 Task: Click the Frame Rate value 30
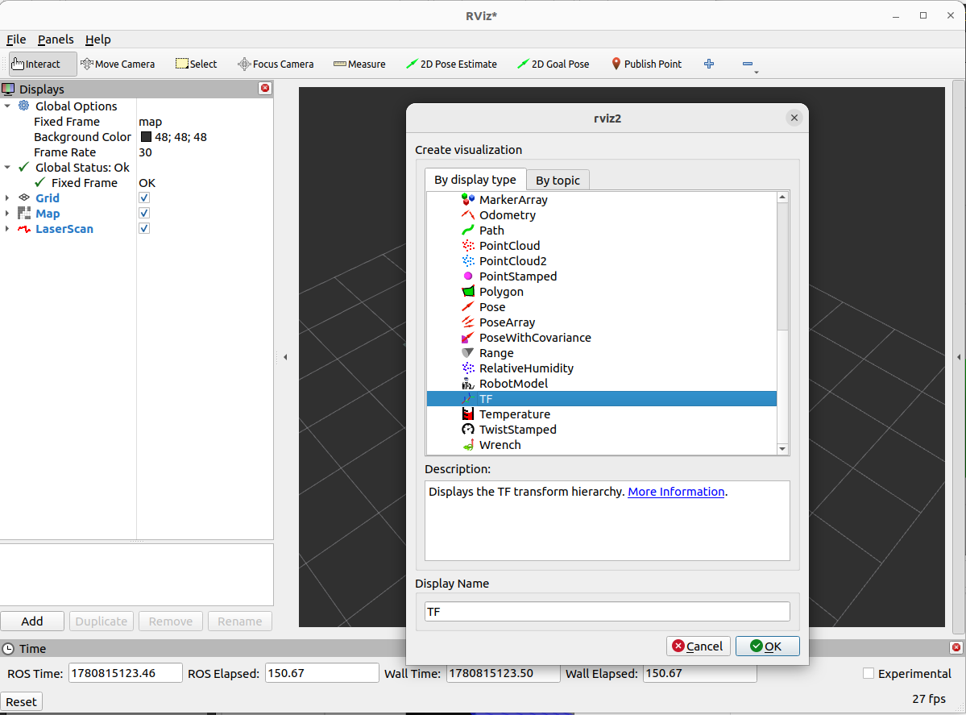(x=145, y=152)
